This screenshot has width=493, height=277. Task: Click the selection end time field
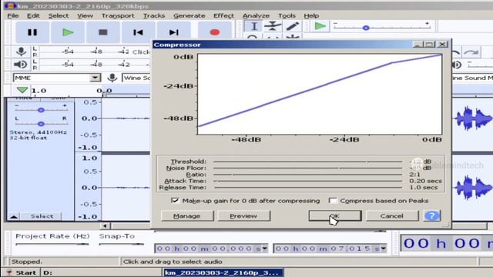327,249
